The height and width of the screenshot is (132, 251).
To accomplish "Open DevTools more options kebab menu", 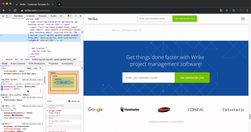I will click(x=76, y=16).
